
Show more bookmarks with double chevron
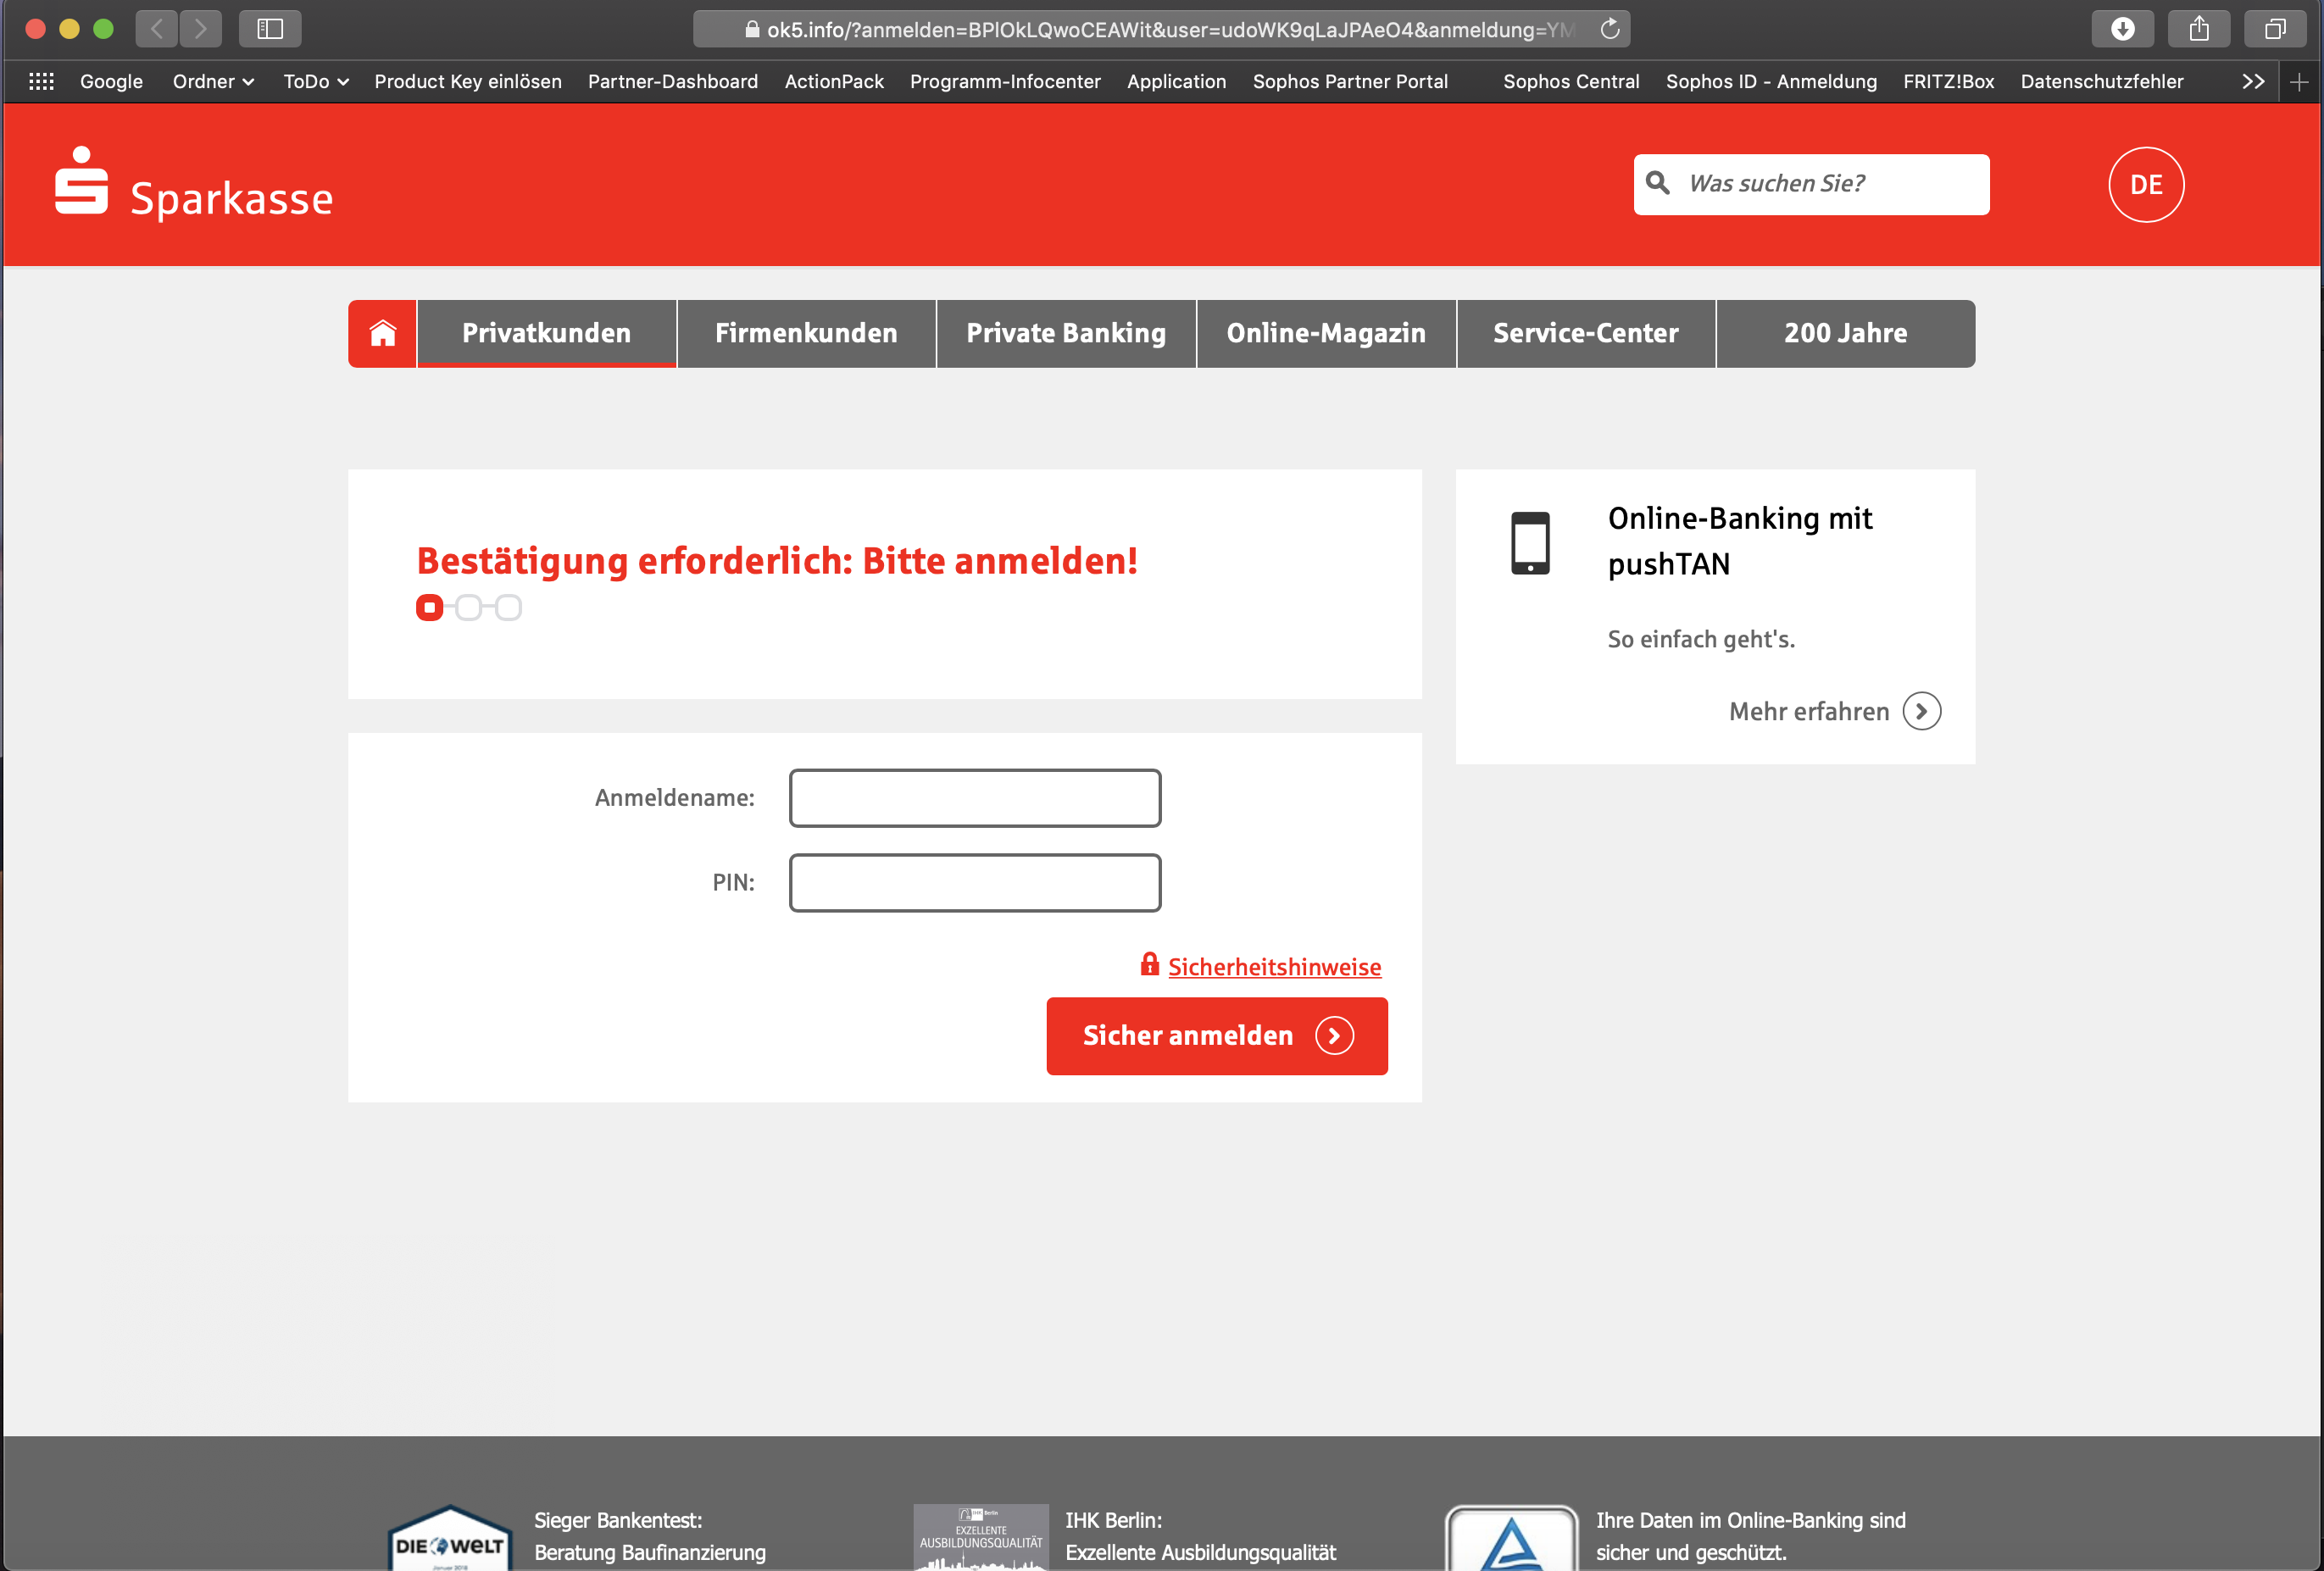coord(2252,81)
